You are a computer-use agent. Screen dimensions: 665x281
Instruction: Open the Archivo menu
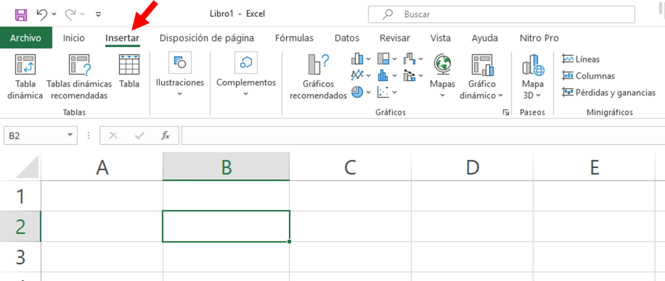pyautogui.click(x=26, y=38)
